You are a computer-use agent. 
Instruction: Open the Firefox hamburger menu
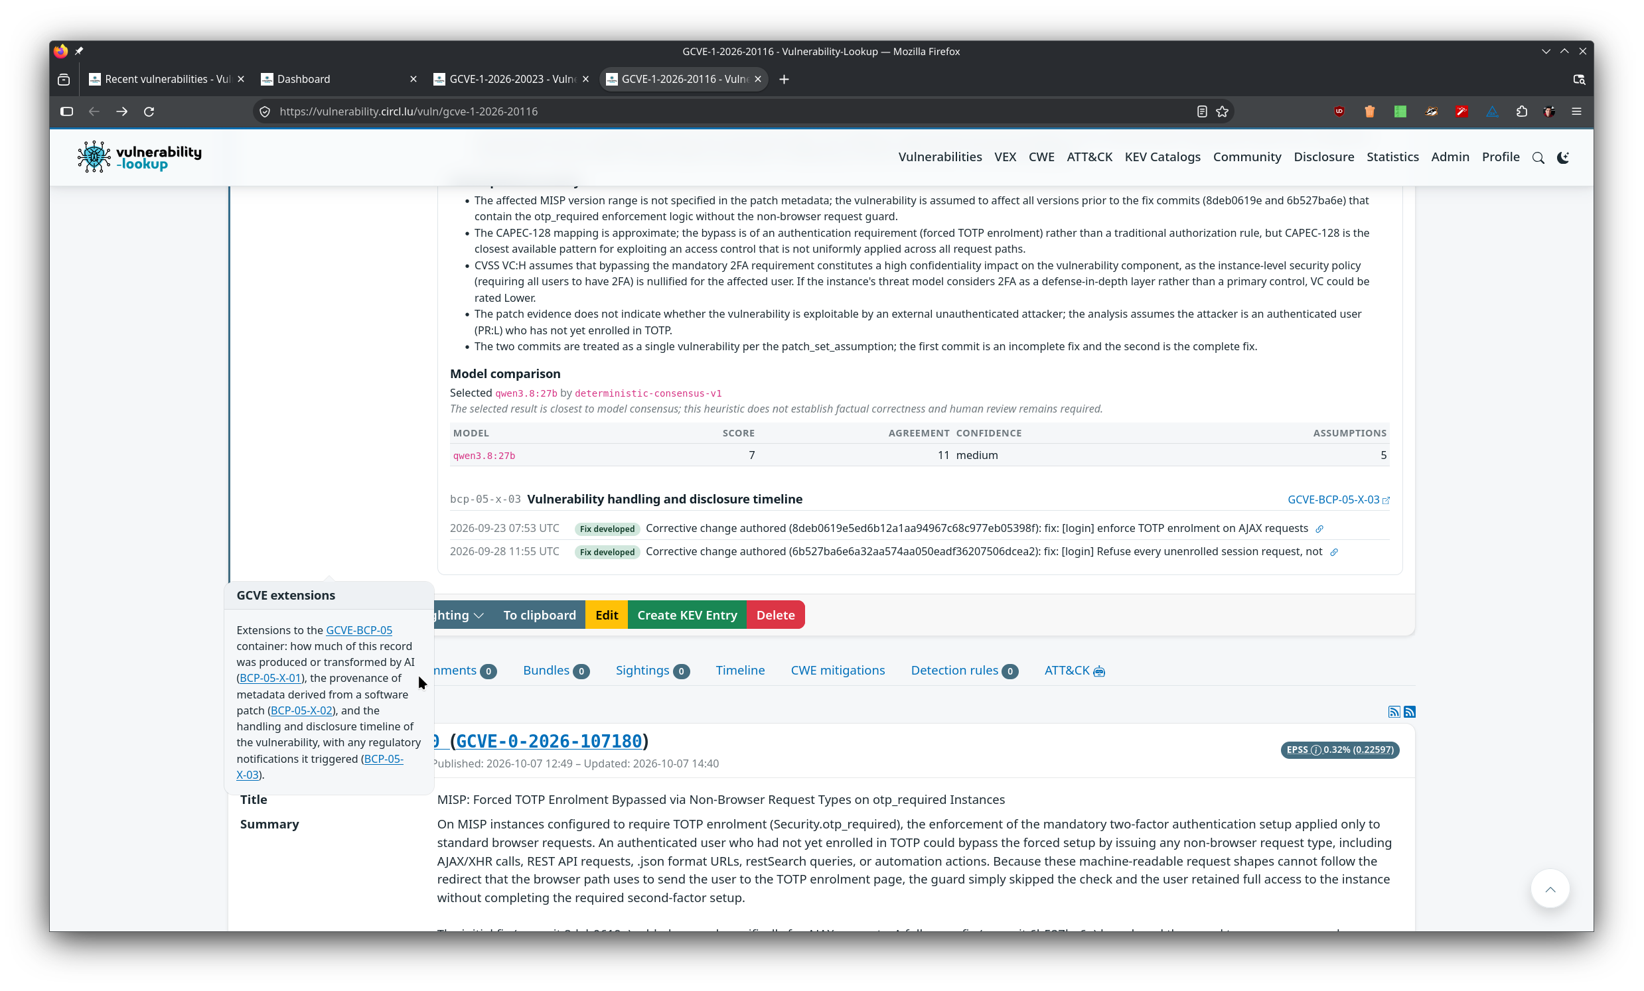1576,111
